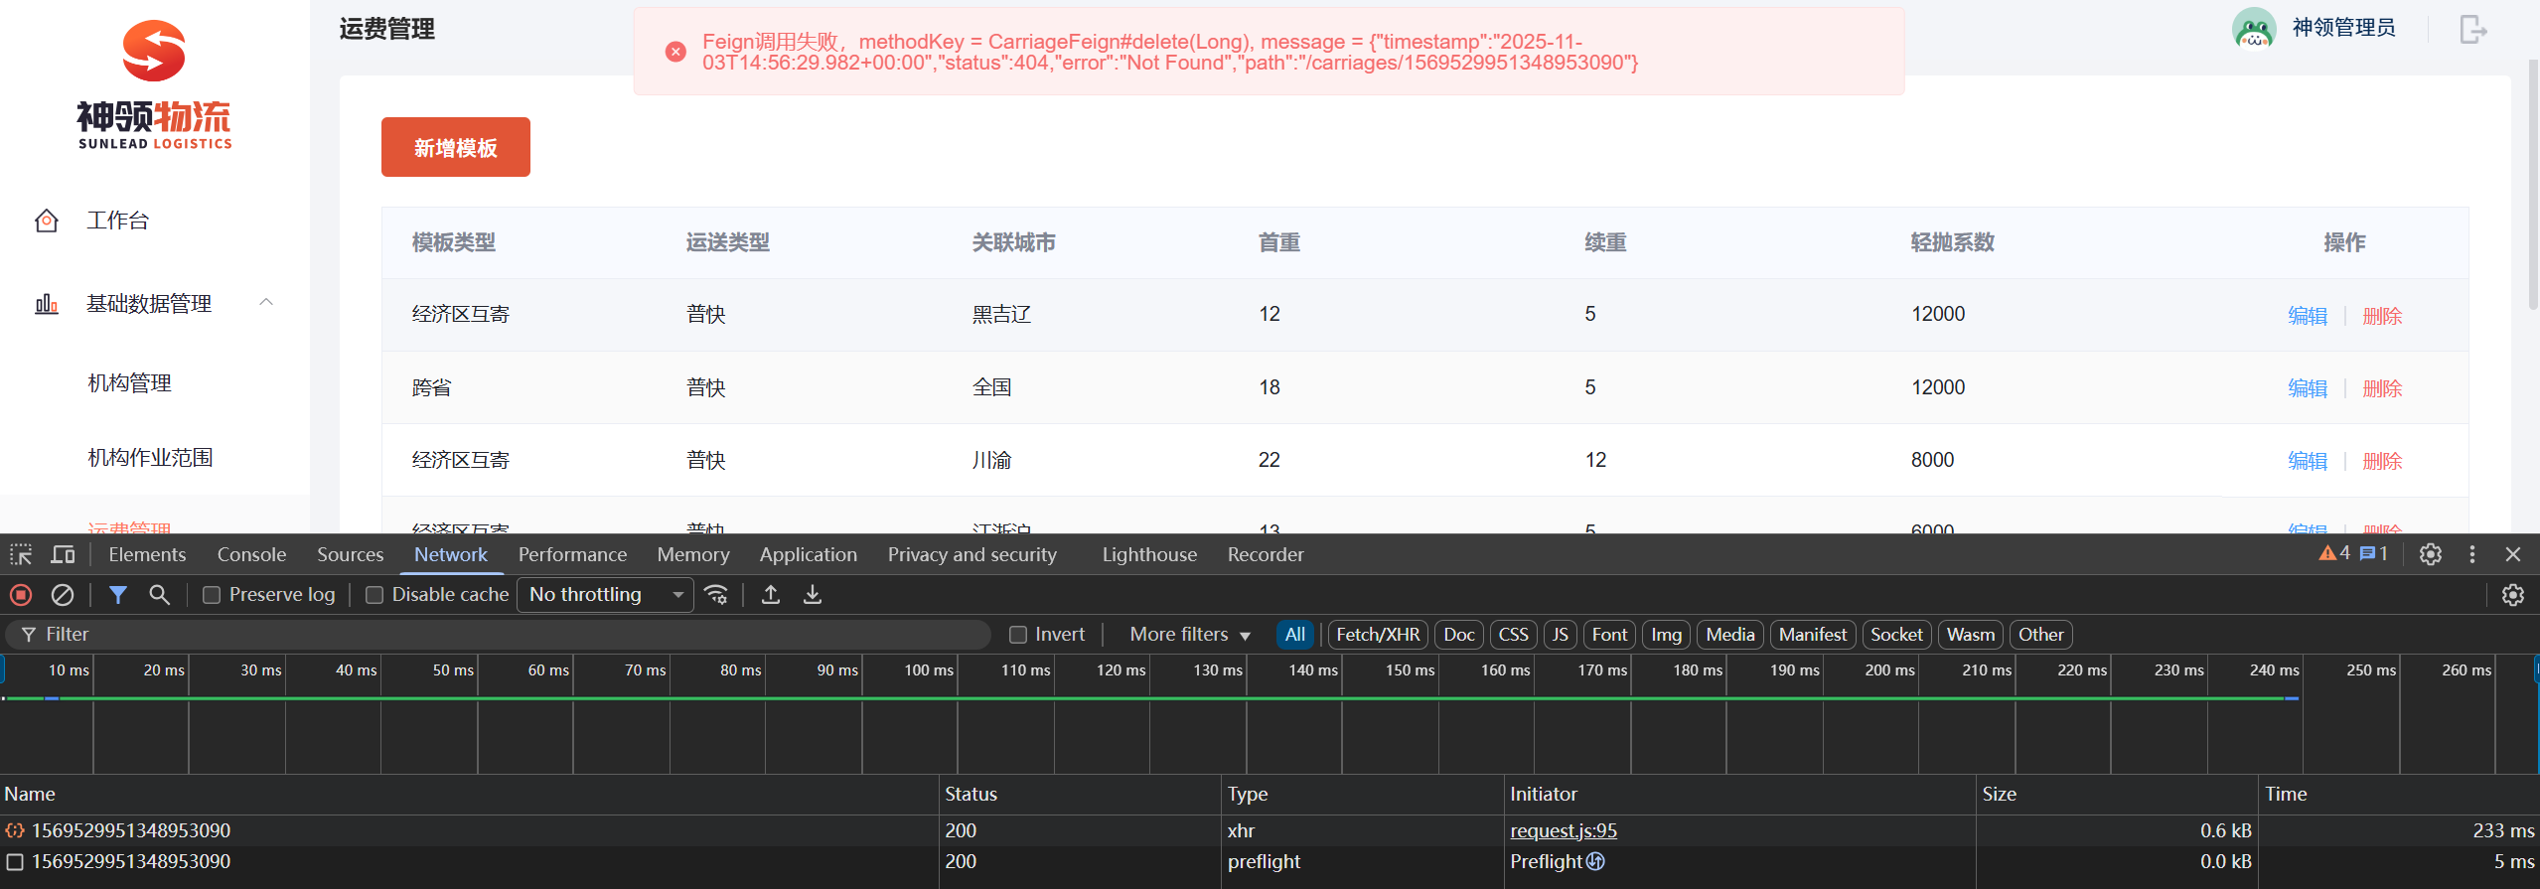This screenshot has height=889, width=2540.
Task: Switch to the Console tab
Action: [x=251, y=554]
